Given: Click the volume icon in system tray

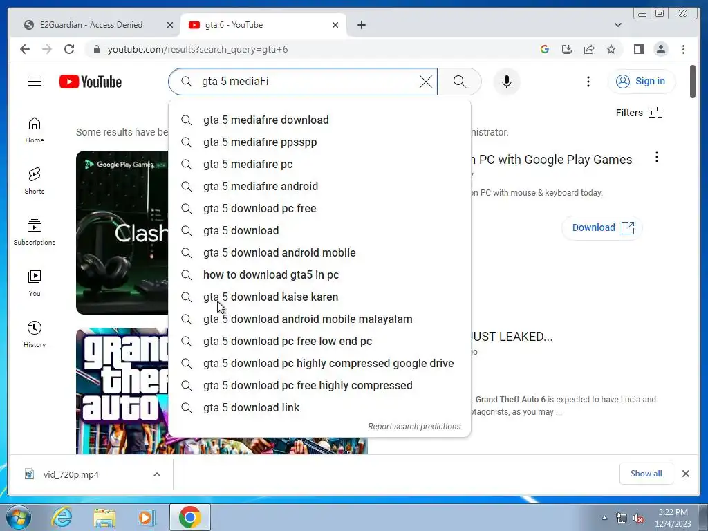Looking at the screenshot, I should [638, 519].
